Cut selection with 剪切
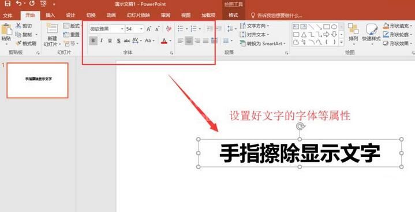 tap(24, 26)
